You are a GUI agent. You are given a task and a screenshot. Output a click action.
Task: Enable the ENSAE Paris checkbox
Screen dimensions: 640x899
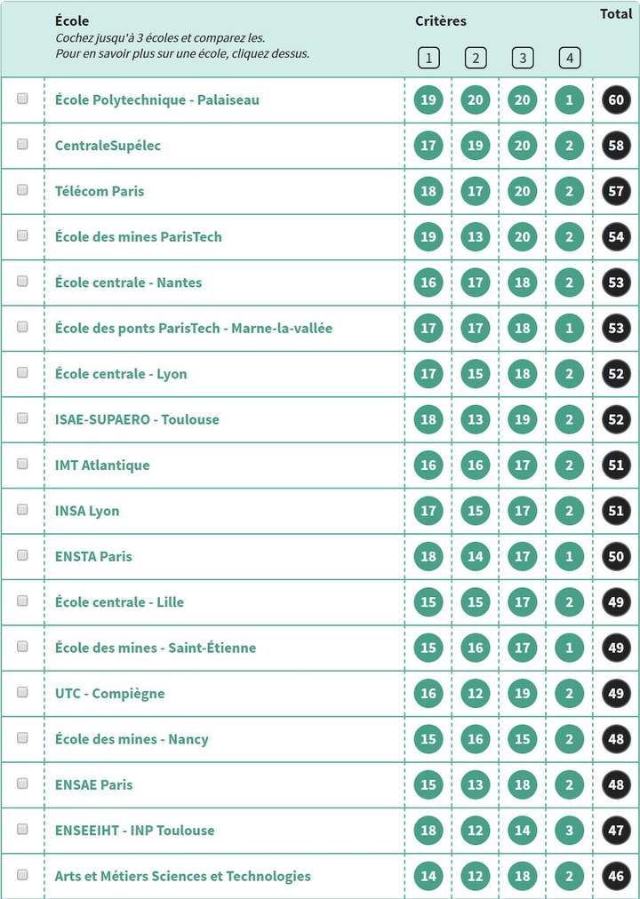(x=23, y=784)
